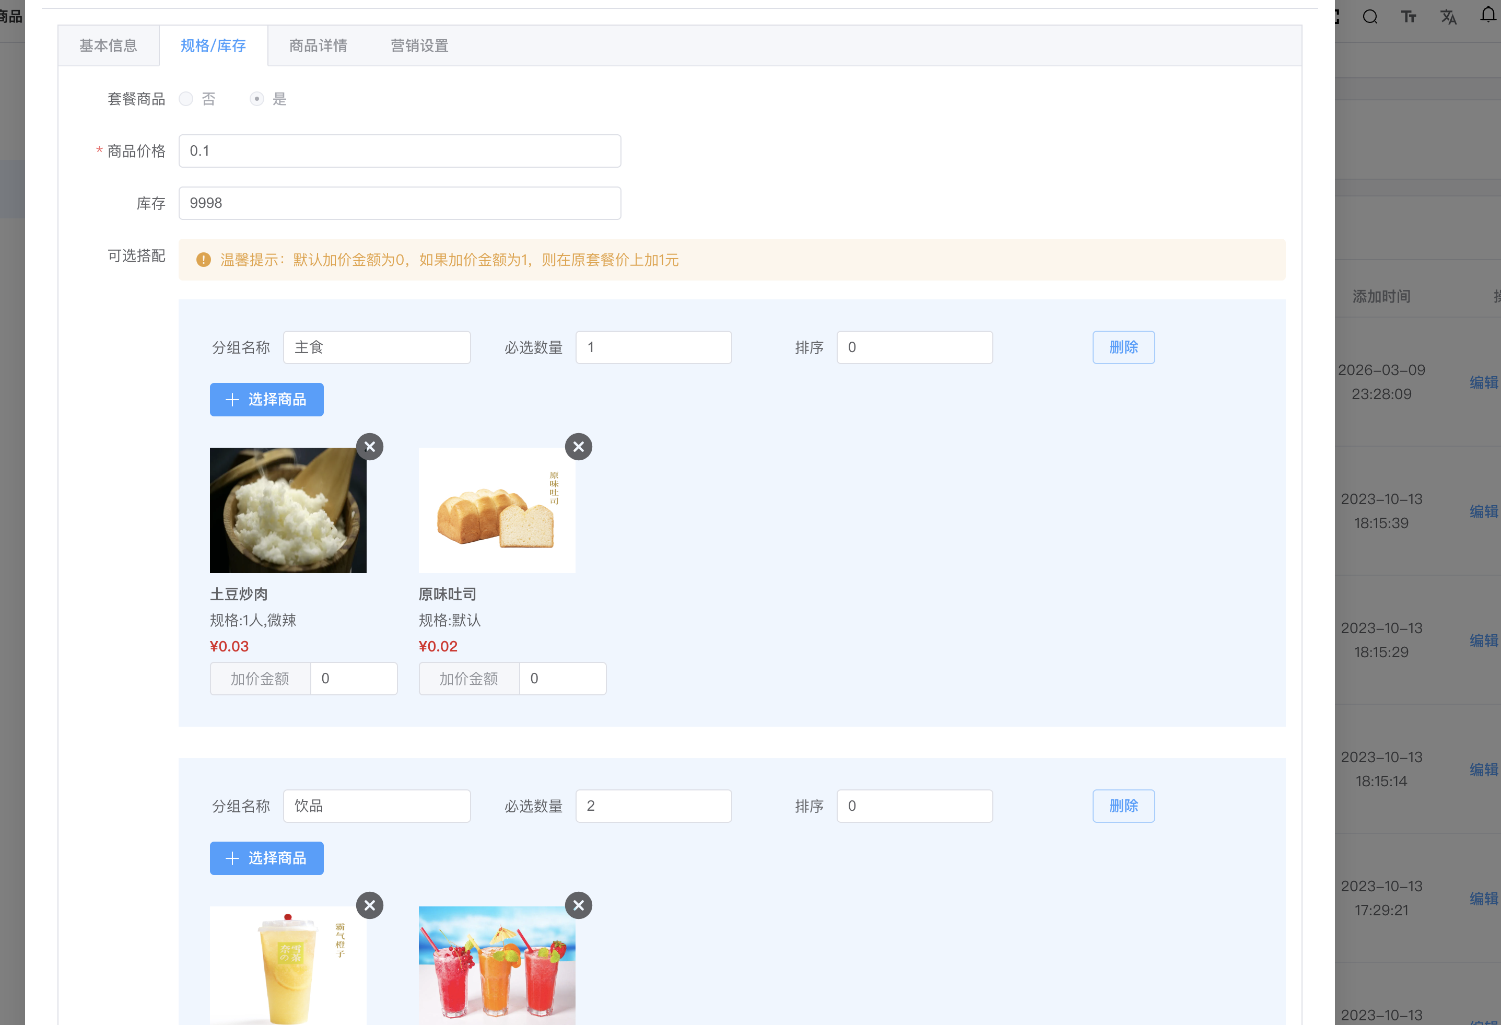Click the font size Tt icon
The image size is (1501, 1025).
pyautogui.click(x=1409, y=16)
